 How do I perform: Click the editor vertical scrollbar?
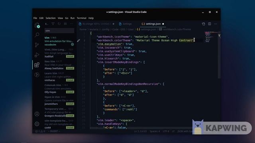tap(219, 55)
